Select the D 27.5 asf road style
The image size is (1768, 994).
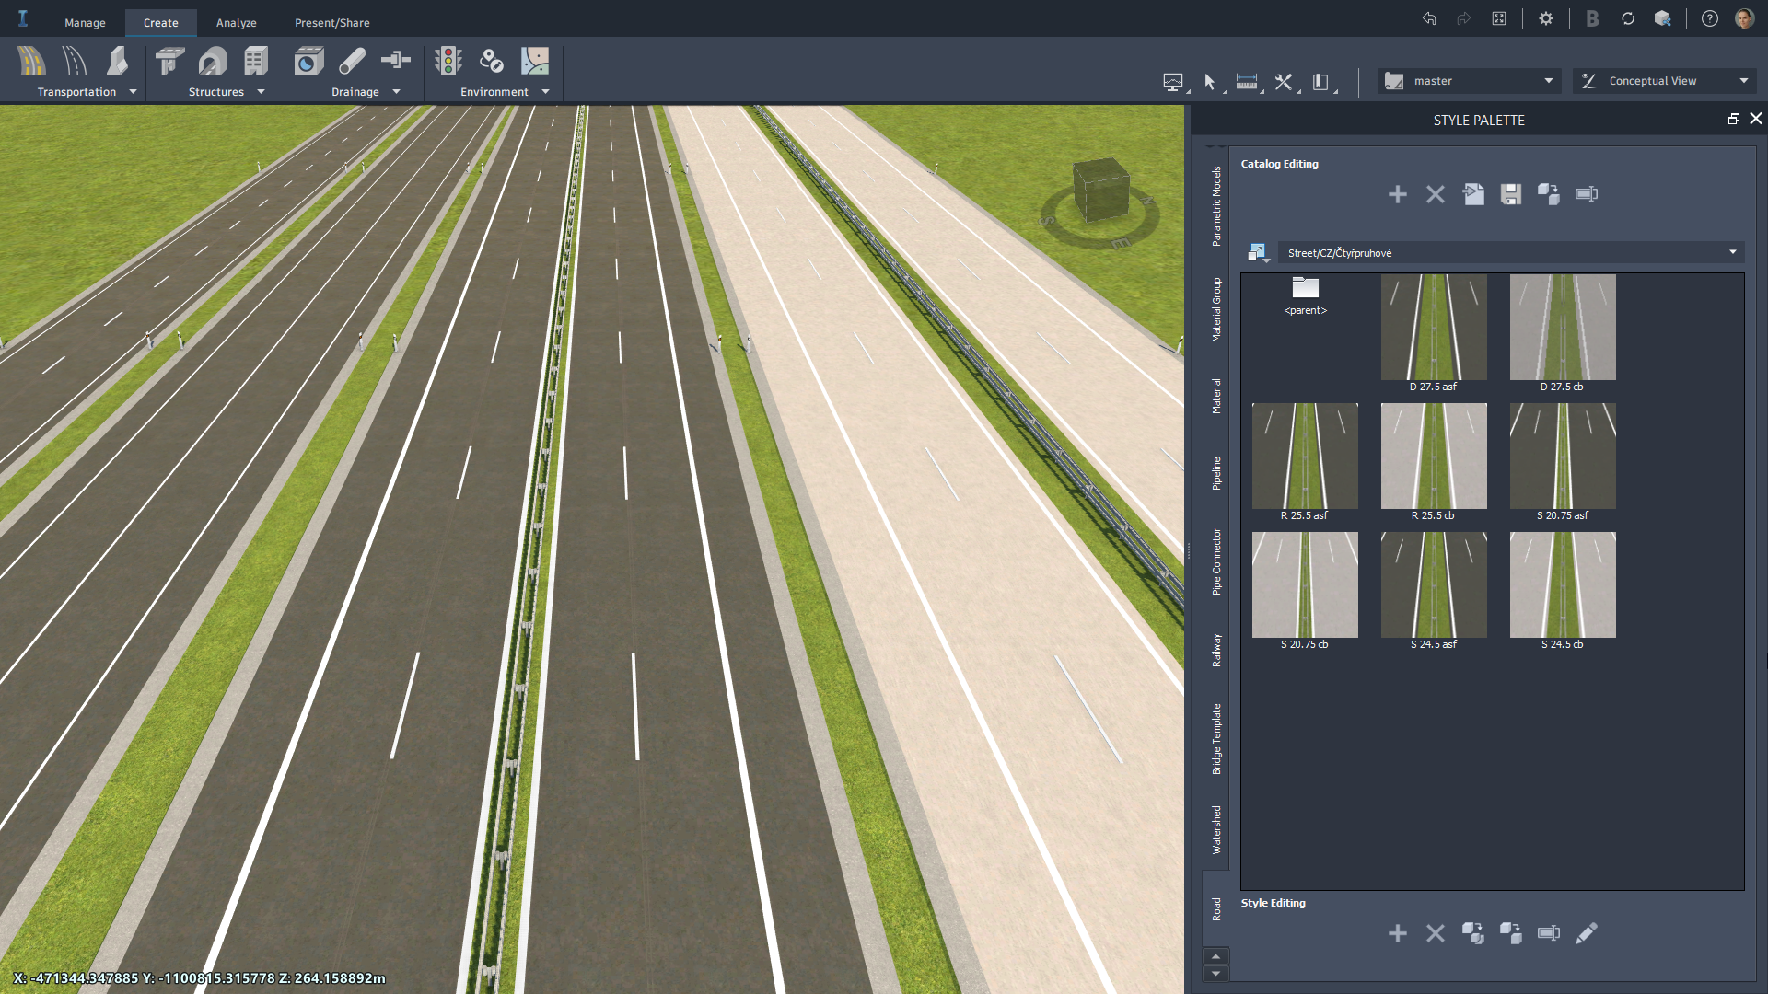(x=1433, y=328)
